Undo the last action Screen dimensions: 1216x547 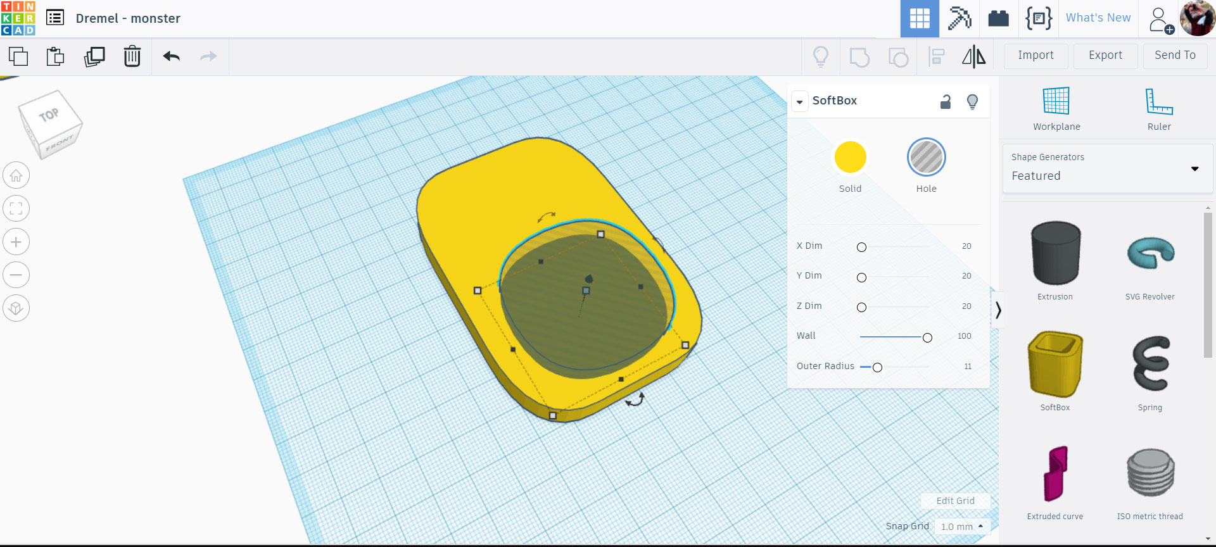tap(172, 56)
